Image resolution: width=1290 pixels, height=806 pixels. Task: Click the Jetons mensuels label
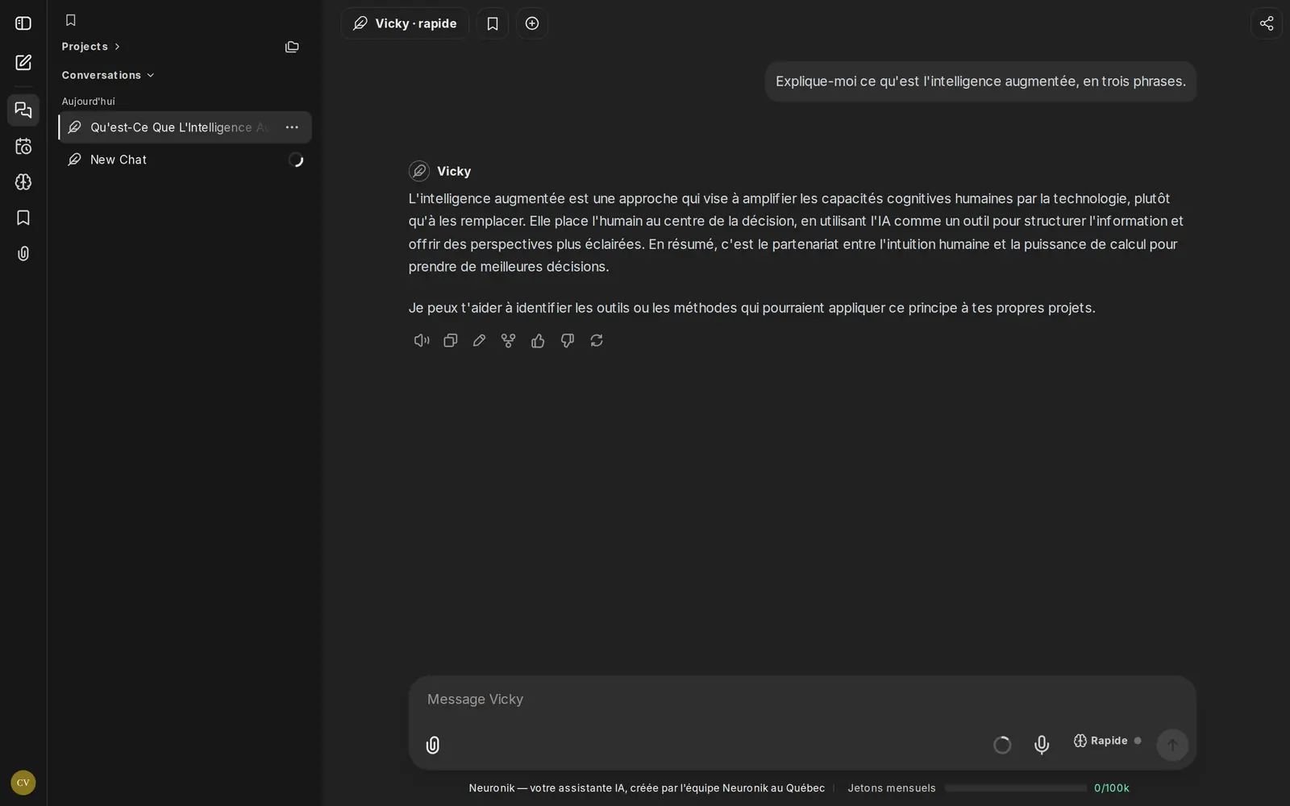tap(892, 788)
